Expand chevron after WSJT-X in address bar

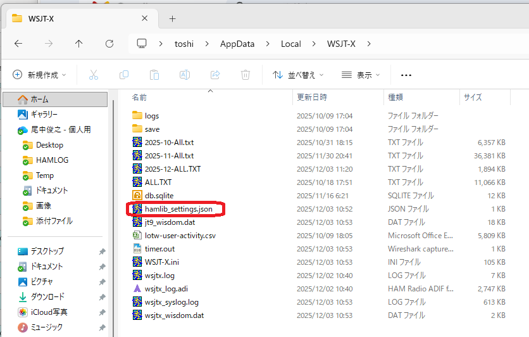pos(369,44)
